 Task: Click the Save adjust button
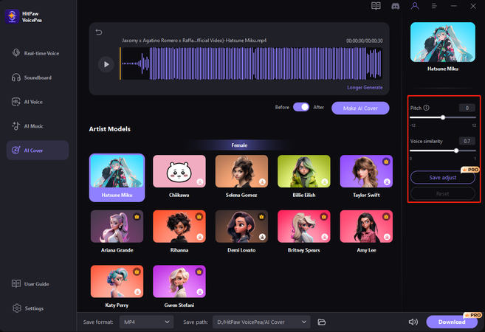443,178
